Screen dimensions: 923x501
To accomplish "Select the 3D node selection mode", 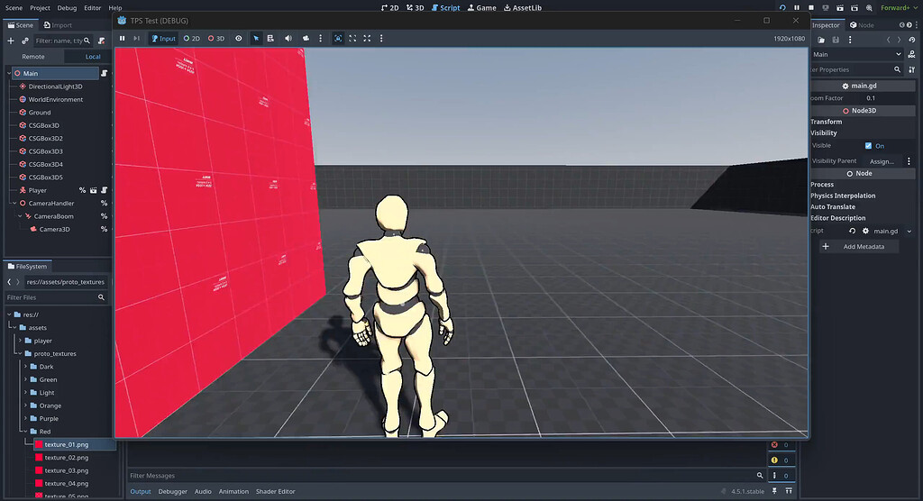I will click(216, 38).
